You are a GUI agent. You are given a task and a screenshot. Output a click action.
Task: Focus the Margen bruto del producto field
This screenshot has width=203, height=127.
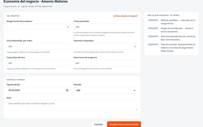(39, 27)
